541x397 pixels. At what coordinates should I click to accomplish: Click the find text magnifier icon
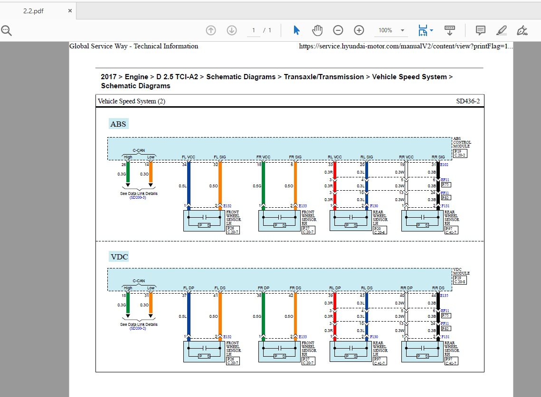[6, 31]
